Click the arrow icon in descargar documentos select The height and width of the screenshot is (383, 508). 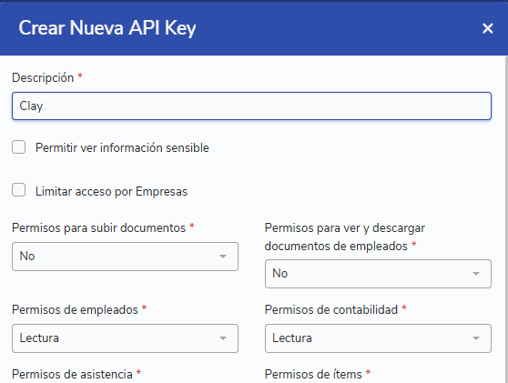[x=476, y=274]
